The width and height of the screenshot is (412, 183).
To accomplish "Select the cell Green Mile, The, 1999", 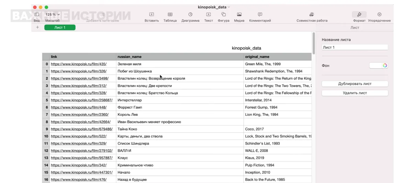I will click(277, 64).
